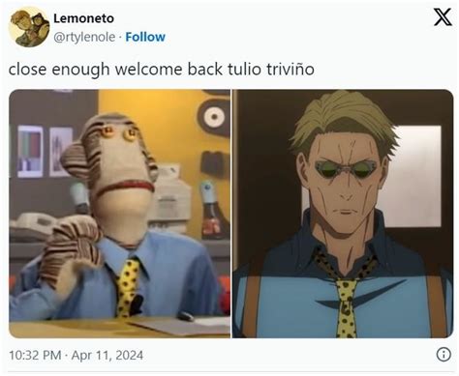Click the anime character's spotted yellow tie
459x376 pixels.
(x=346, y=307)
